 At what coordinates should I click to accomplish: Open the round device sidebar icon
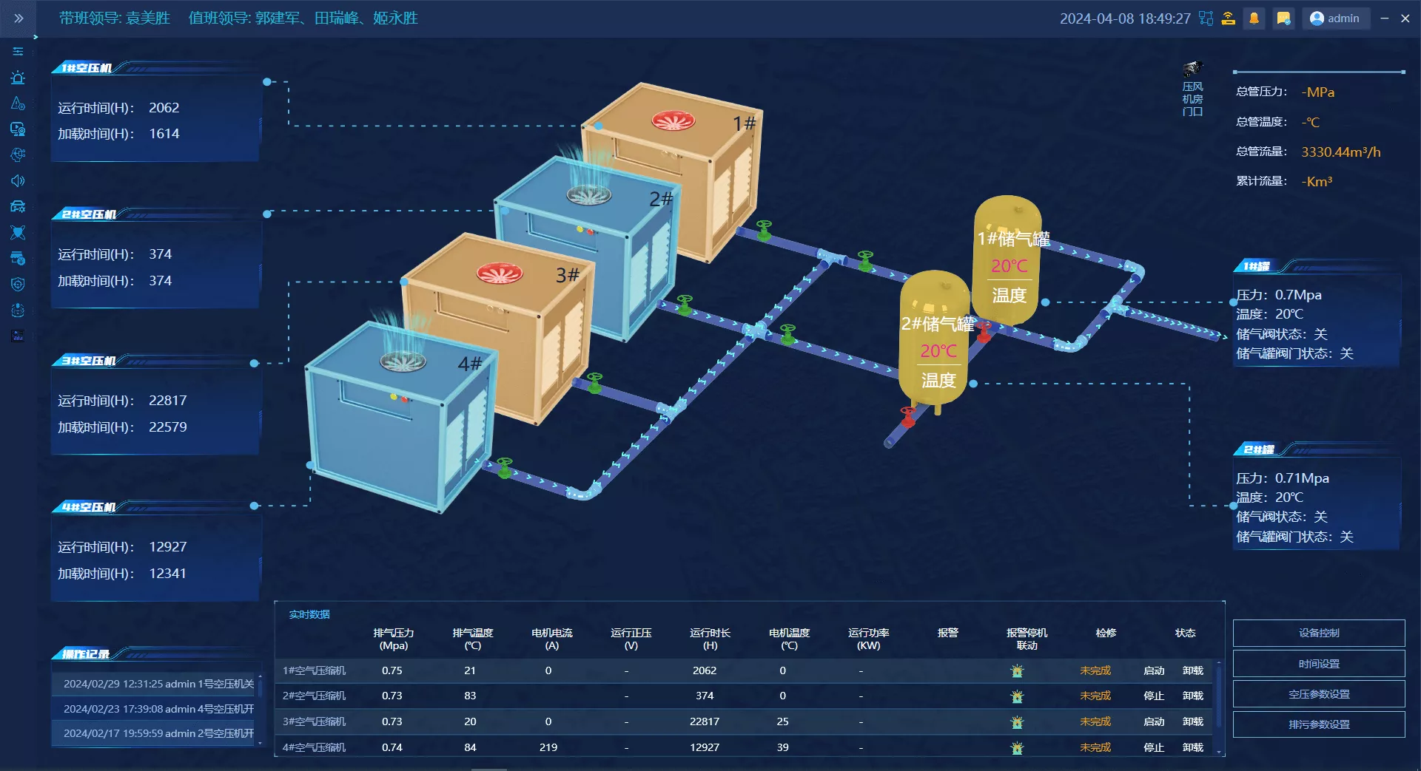(x=18, y=310)
